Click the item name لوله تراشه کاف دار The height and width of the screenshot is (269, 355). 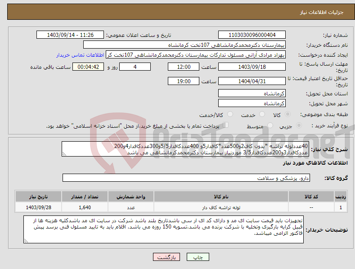point(221,207)
